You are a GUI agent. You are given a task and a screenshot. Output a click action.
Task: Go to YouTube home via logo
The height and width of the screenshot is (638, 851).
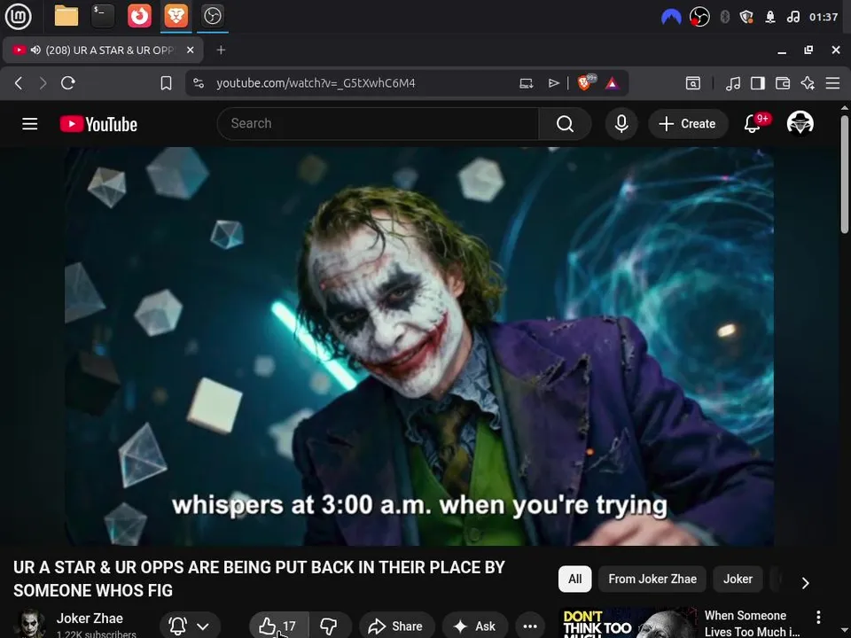(98, 124)
